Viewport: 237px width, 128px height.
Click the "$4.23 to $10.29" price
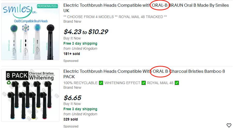(x=86, y=32)
